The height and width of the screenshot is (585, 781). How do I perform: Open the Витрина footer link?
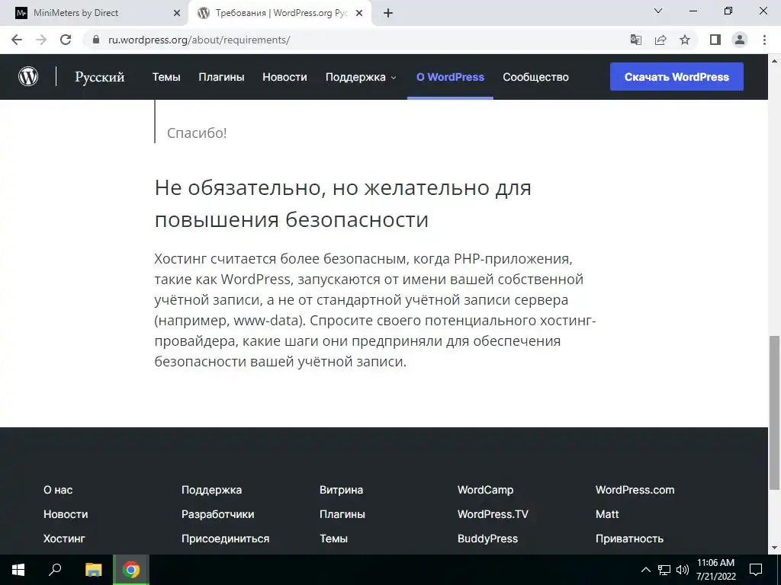pyautogui.click(x=341, y=490)
